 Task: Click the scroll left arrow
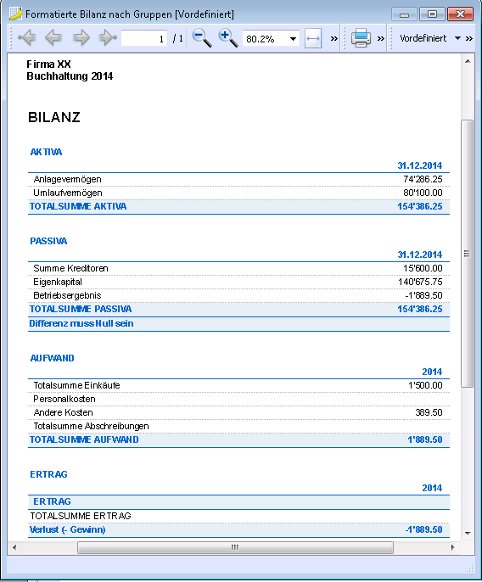pos(14,547)
